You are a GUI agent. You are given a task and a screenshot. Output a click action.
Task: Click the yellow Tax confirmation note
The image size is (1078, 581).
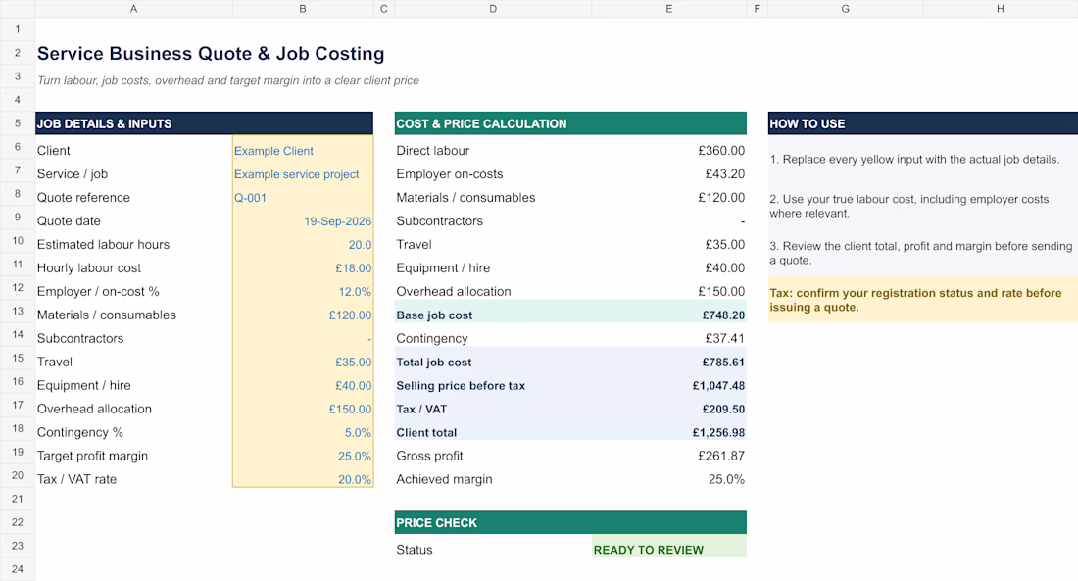922,300
